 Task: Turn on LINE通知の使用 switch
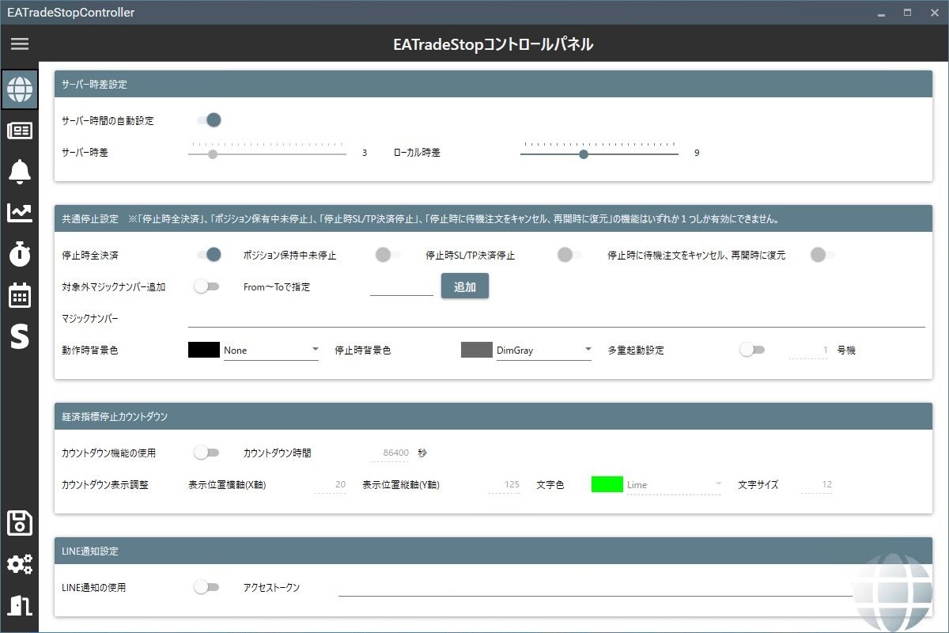206,587
